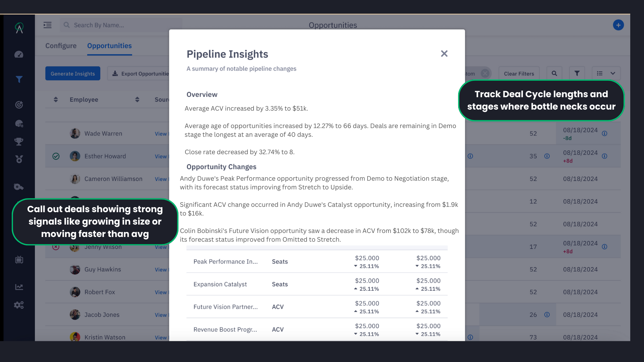Click the Search By Name field
The width and height of the screenshot is (644, 362).
[121, 25]
